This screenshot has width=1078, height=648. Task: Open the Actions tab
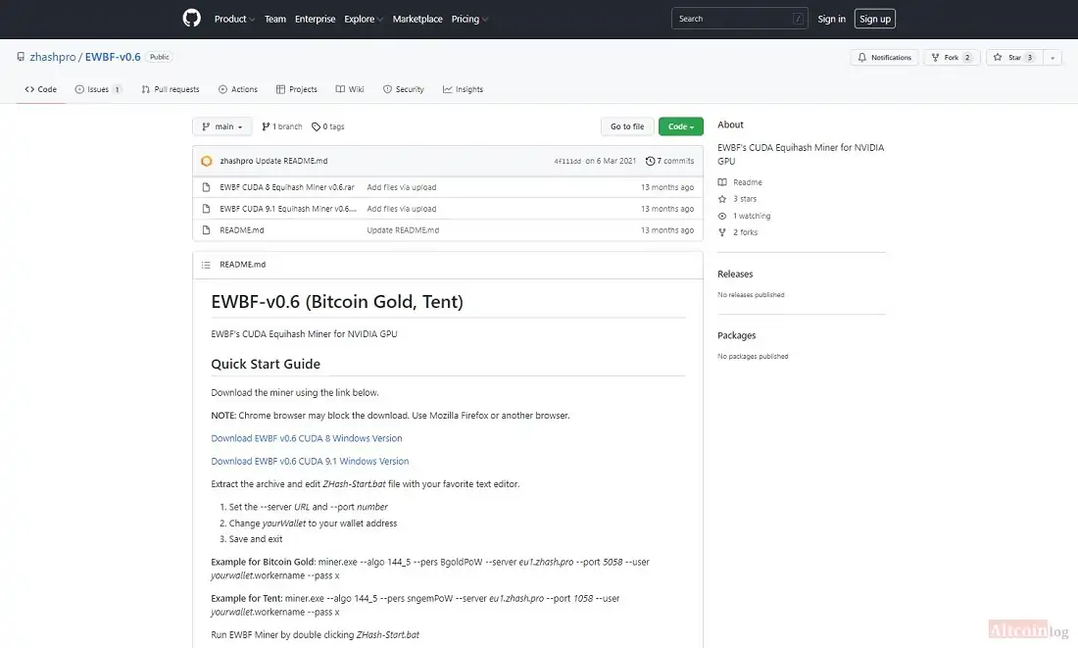[x=238, y=89]
